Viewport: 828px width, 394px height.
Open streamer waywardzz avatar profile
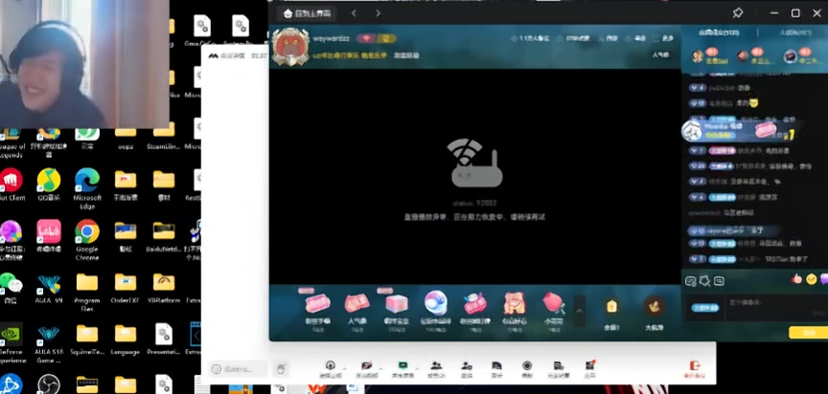click(290, 47)
